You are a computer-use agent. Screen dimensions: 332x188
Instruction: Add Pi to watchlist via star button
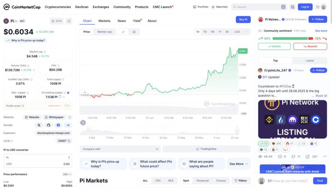pyautogui.click(x=56, y=21)
